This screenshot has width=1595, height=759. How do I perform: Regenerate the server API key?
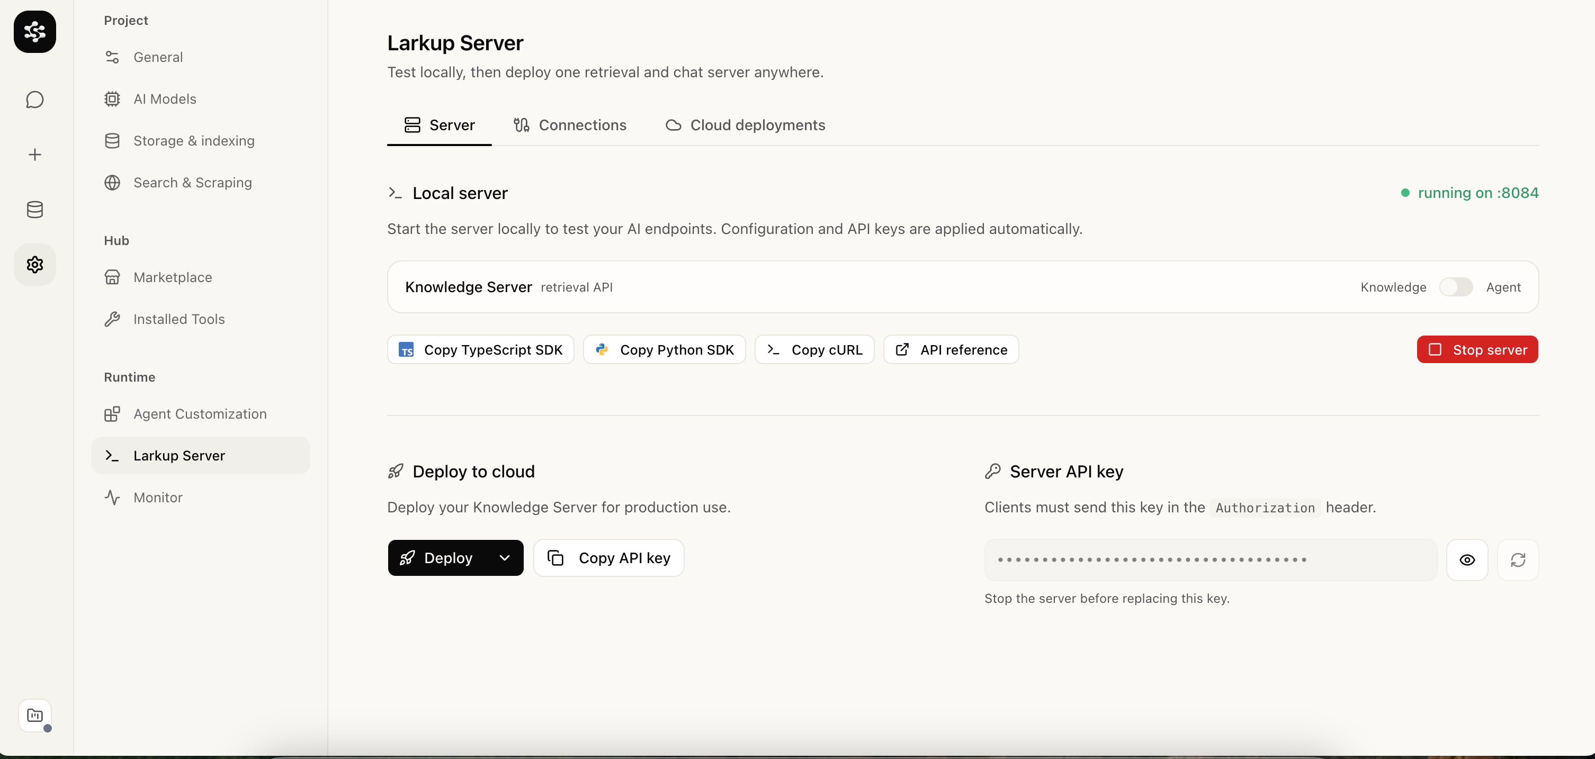pyautogui.click(x=1518, y=559)
